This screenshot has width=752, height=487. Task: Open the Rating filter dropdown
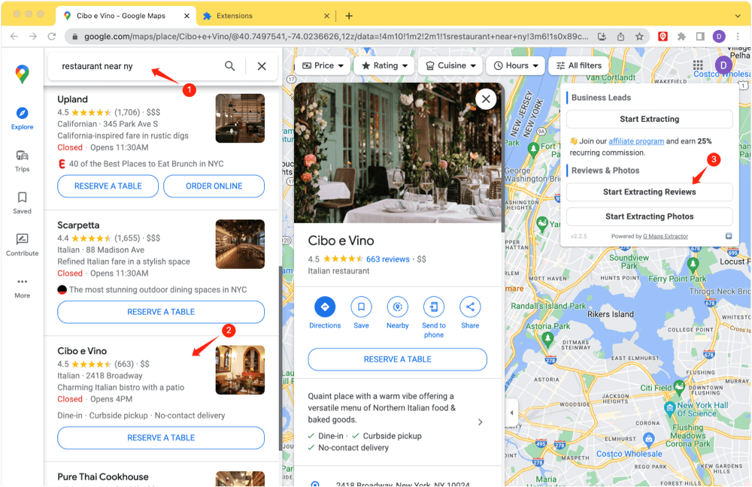tap(384, 65)
